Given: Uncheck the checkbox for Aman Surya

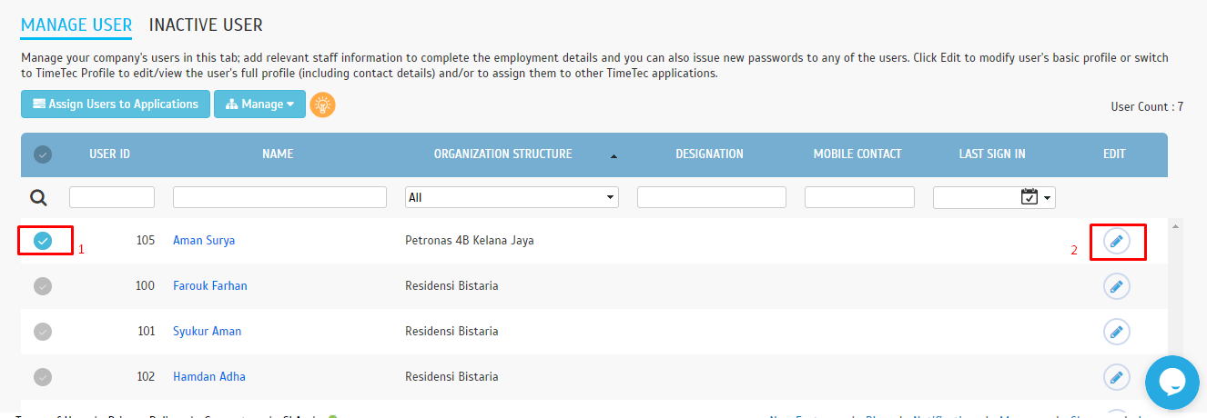Looking at the screenshot, I should coord(43,241).
